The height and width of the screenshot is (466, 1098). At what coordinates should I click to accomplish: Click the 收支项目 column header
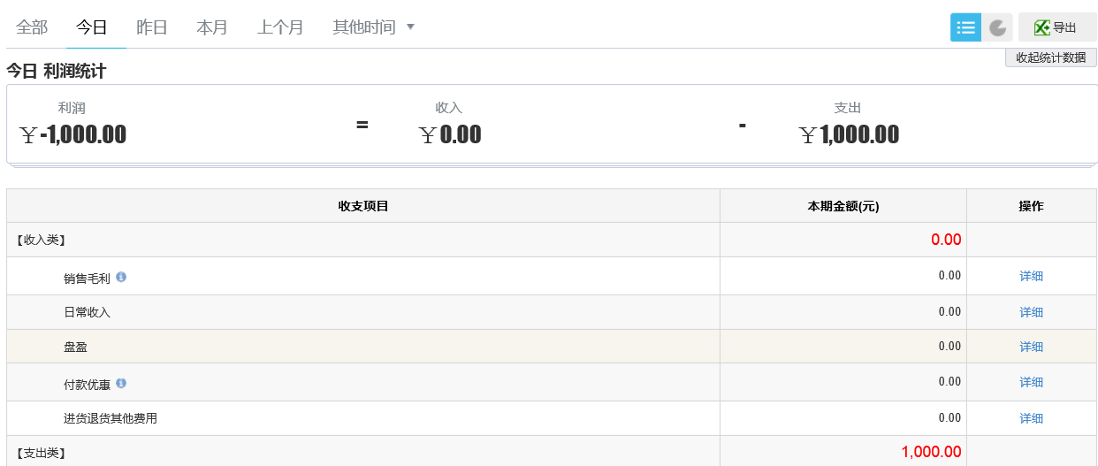tap(363, 206)
